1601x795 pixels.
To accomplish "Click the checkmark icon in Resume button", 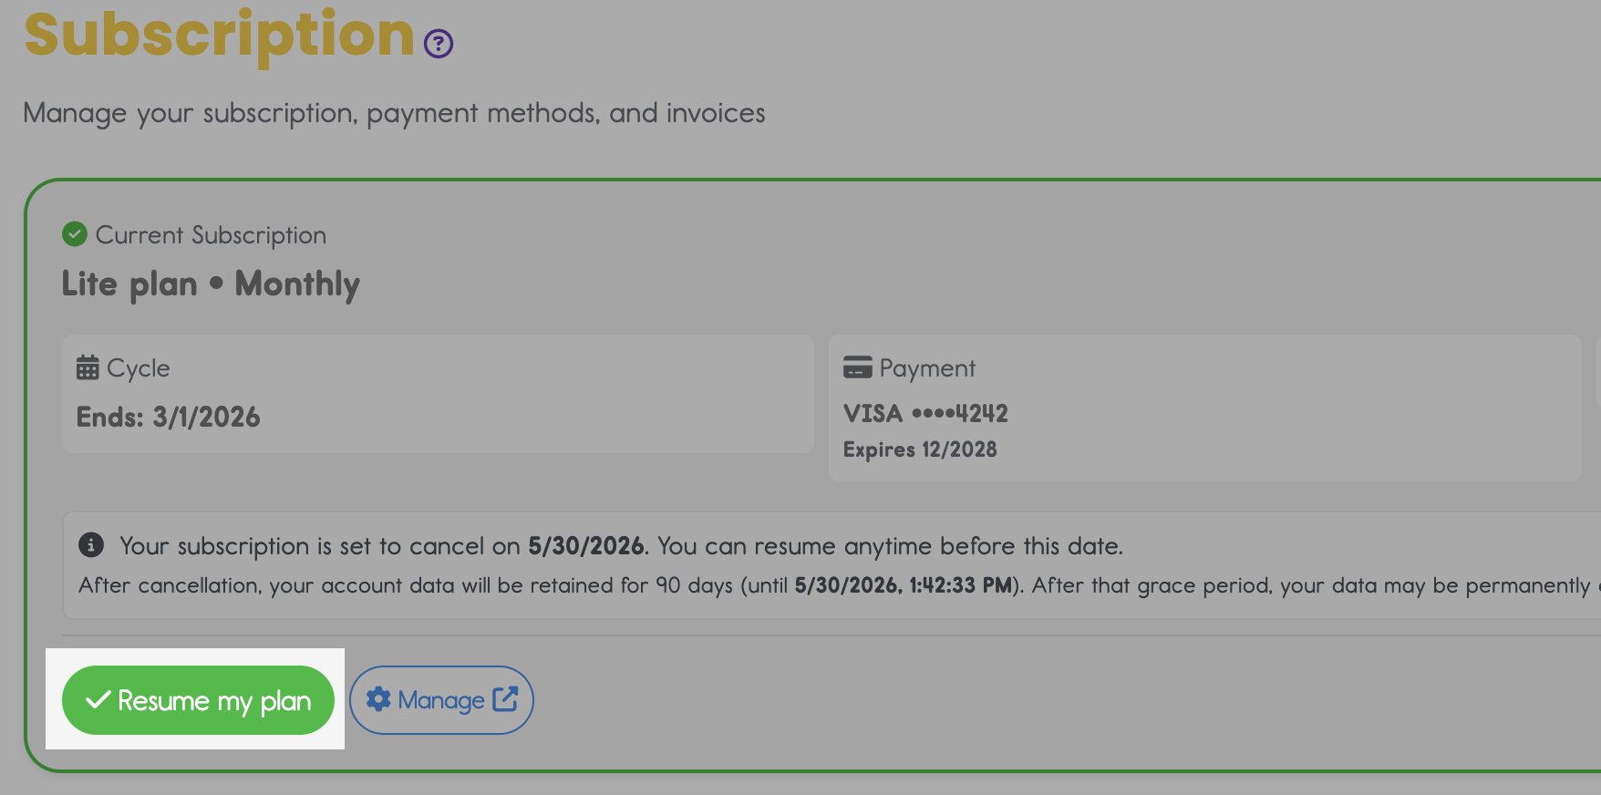I will click(x=98, y=700).
